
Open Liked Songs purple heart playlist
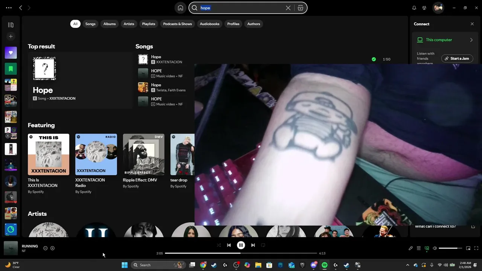pyautogui.click(x=11, y=53)
